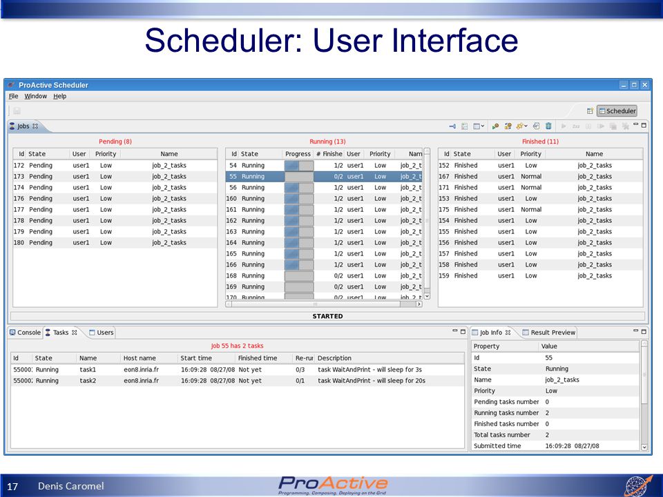Switch to the Console tab
Screen dimensions: 663x497
click(25, 333)
